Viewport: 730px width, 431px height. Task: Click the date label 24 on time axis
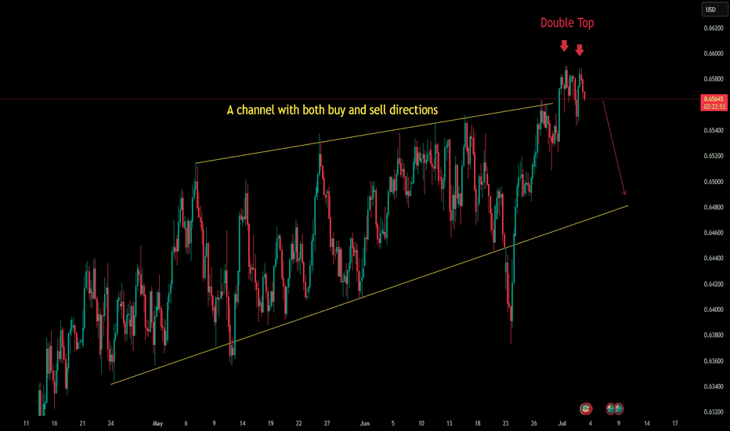(110, 423)
